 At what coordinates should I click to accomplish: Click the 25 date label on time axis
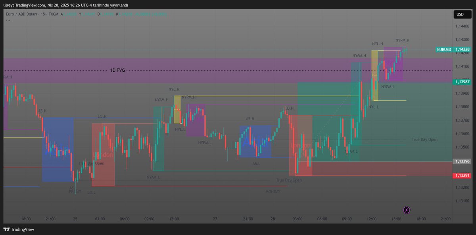[x=75, y=219]
